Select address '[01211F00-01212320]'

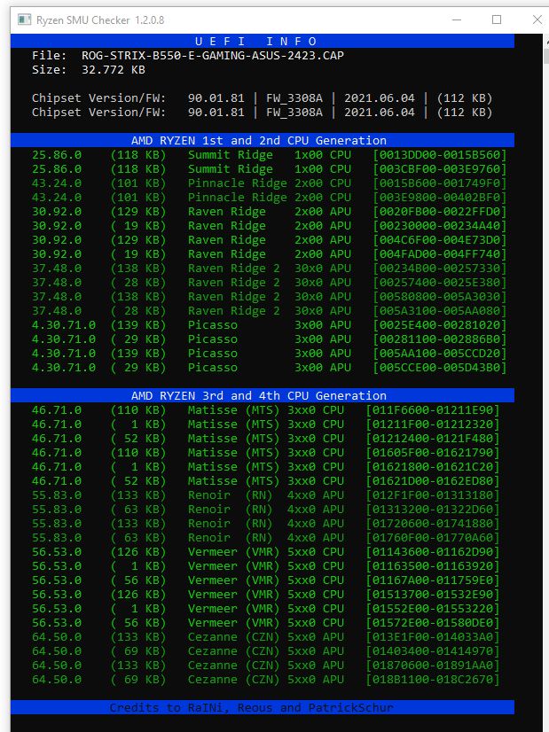(433, 424)
